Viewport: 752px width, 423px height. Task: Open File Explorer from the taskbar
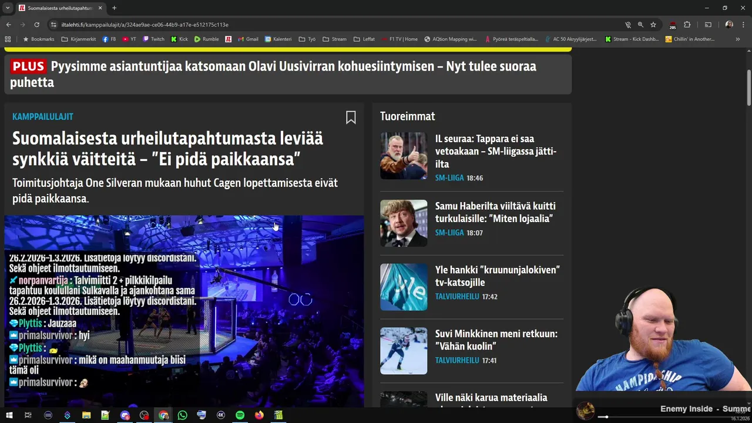click(86, 415)
